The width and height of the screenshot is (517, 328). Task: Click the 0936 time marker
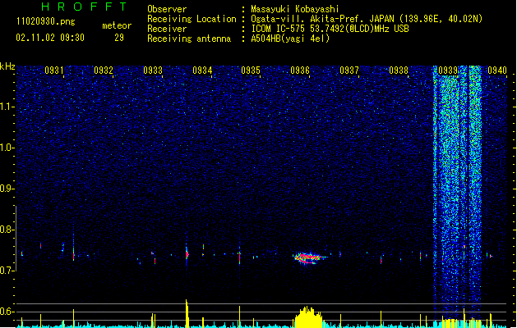pyautogui.click(x=300, y=71)
